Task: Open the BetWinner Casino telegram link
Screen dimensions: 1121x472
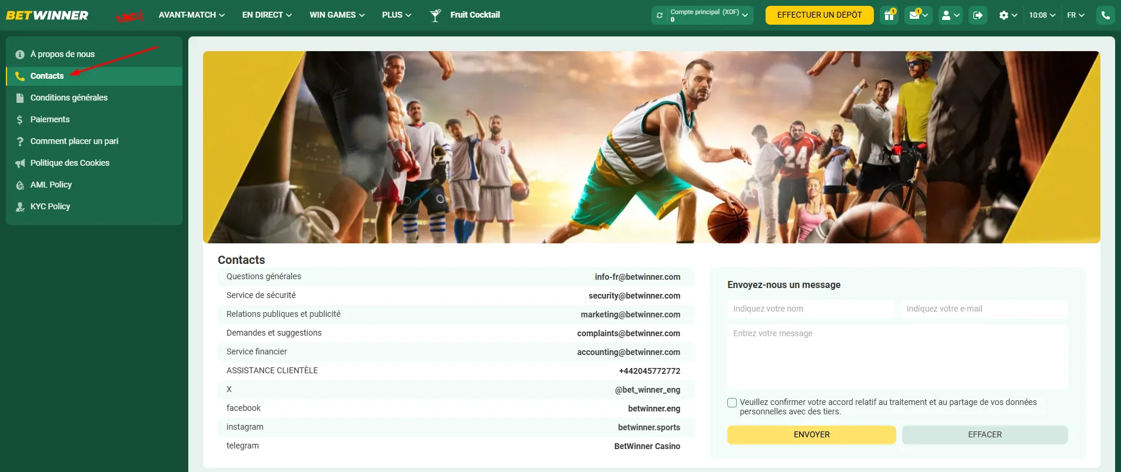Action: [647, 446]
